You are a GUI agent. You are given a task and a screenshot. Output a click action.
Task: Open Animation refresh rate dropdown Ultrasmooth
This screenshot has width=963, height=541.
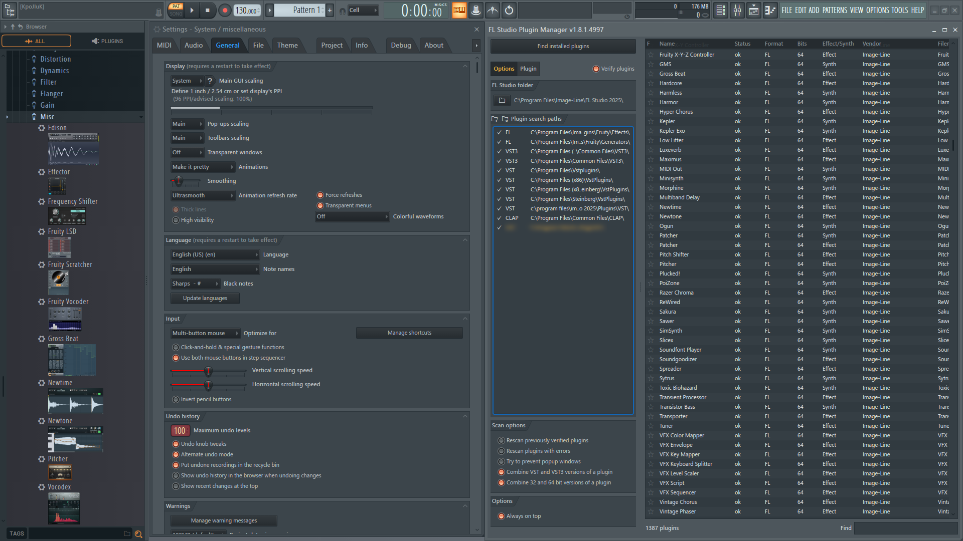tap(203, 196)
